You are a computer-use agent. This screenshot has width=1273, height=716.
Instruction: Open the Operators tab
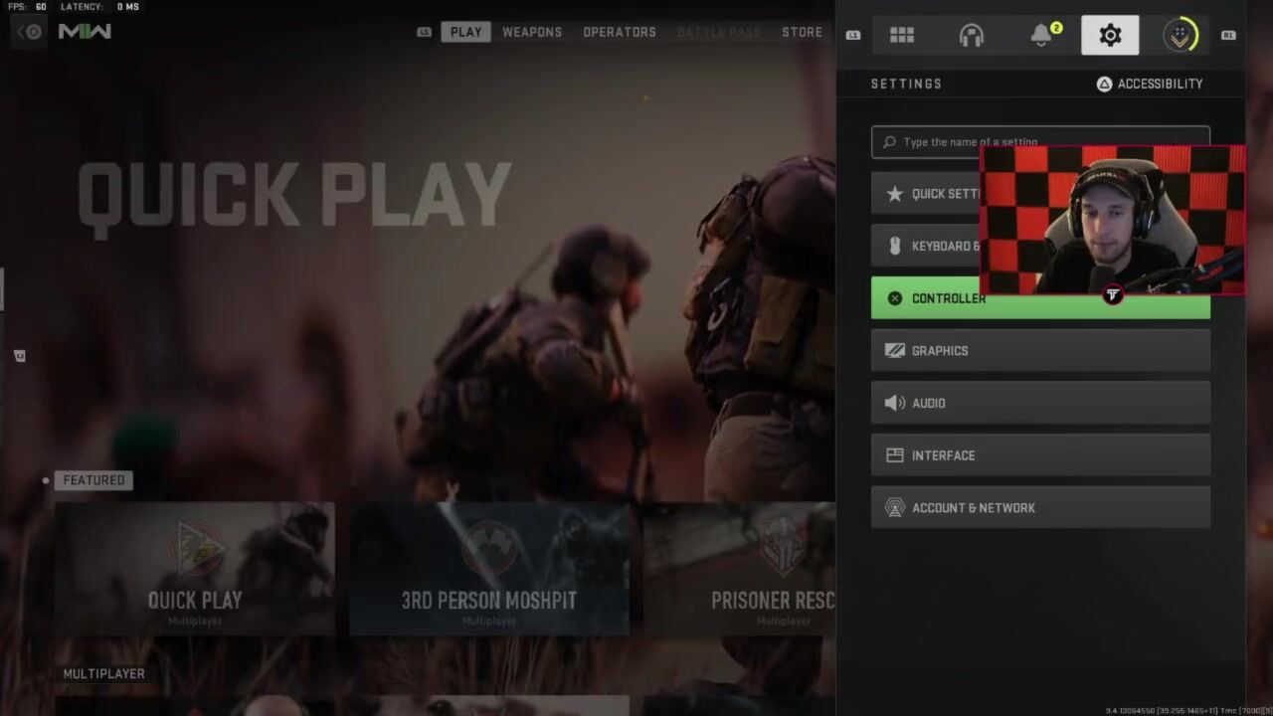pyautogui.click(x=619, y=32)
